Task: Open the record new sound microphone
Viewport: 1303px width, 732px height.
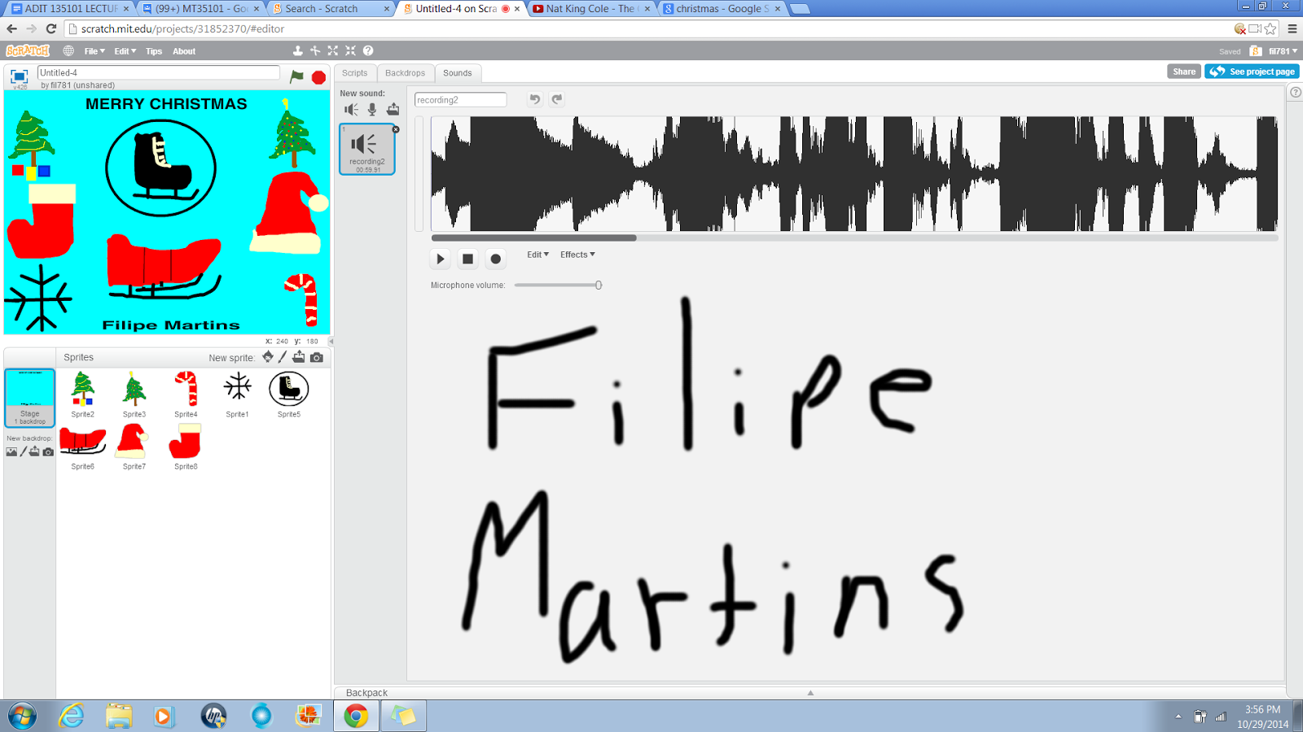Action: [371, 109]
